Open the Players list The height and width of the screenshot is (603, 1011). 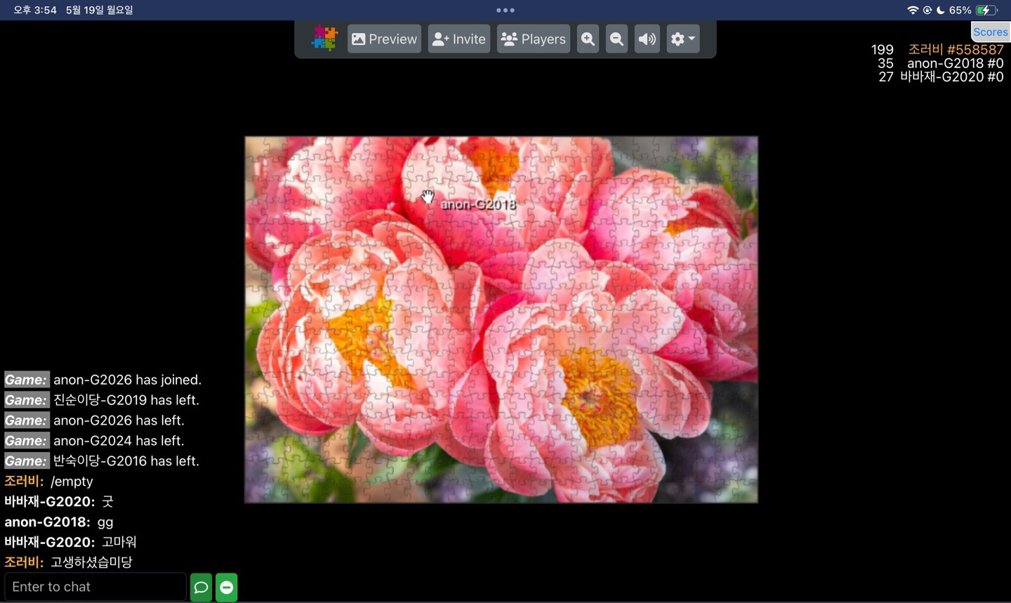(534, 39)
